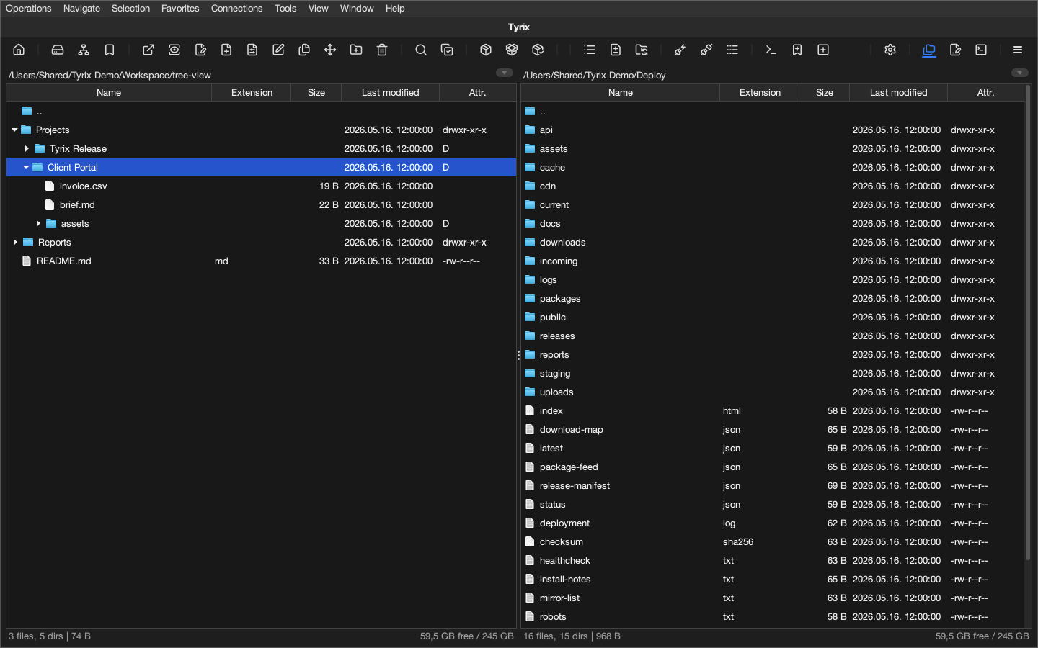Click the view file eye icon
Viewport: 1038px width, 648px height.
coord(174,50)
